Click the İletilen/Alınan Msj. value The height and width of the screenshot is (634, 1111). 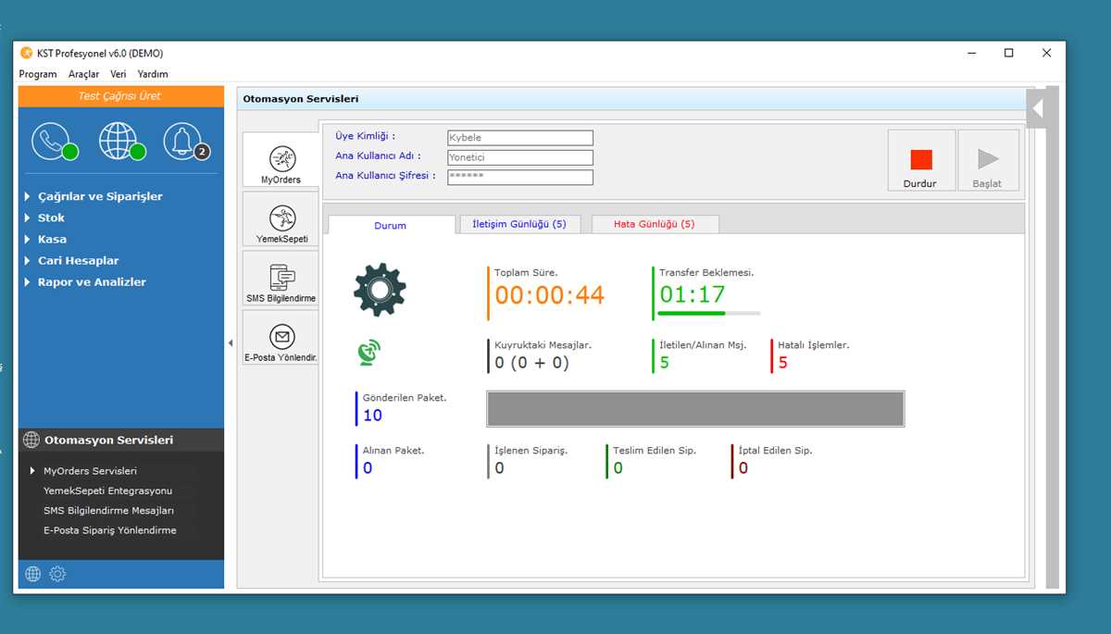tap(664, 363)
